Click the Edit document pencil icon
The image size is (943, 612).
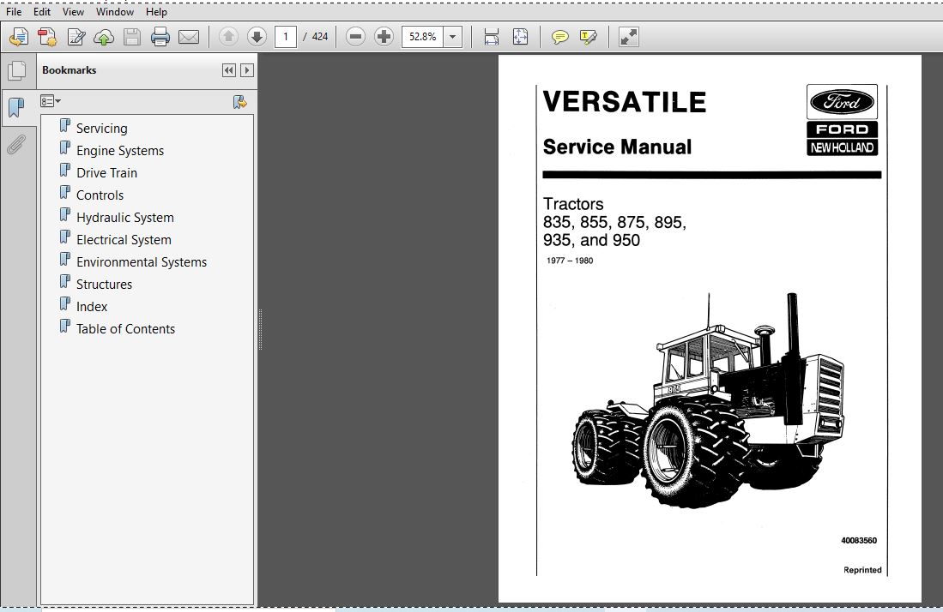click(x=76, y=37)
